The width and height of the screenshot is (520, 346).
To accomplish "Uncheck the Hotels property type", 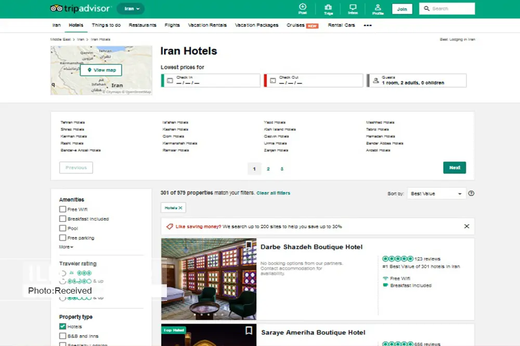I will [63, 326].
